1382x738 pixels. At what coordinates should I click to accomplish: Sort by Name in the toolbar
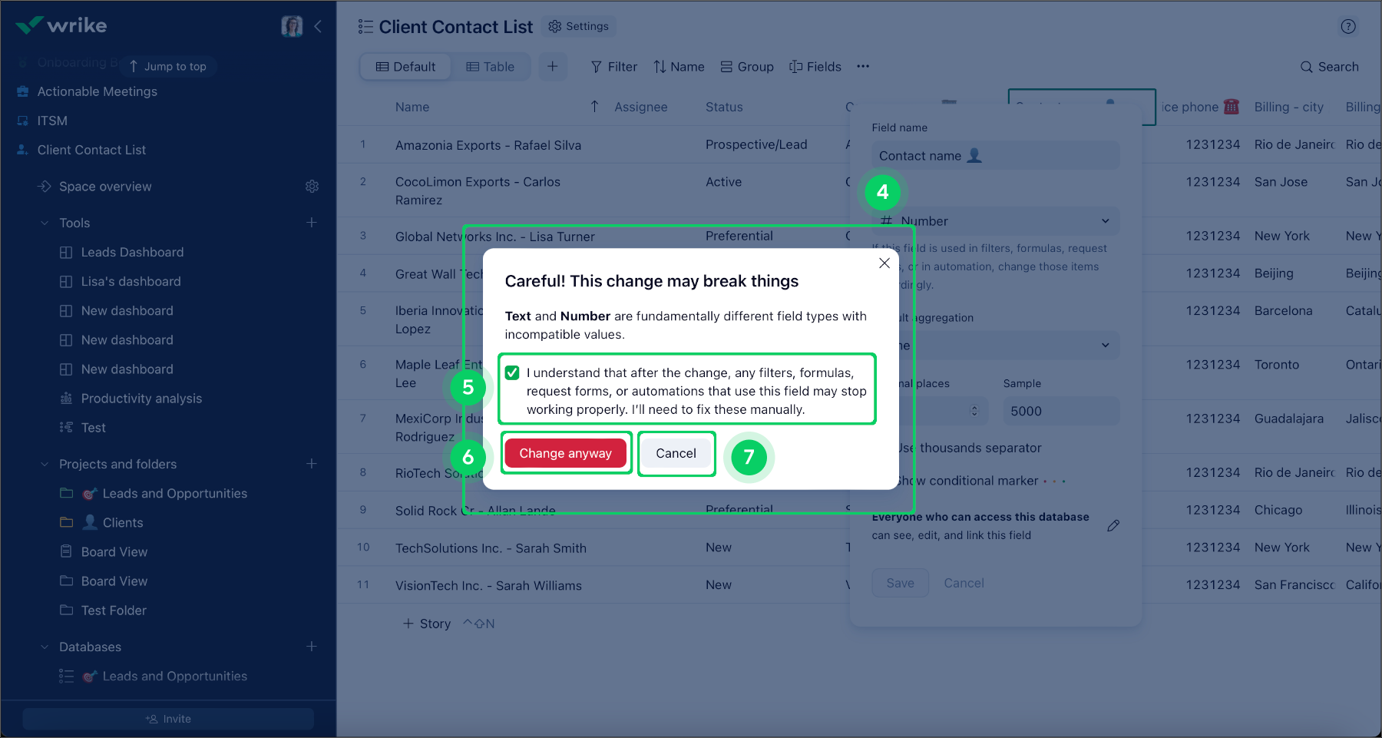pyautogui.click(x=679, y=67)
